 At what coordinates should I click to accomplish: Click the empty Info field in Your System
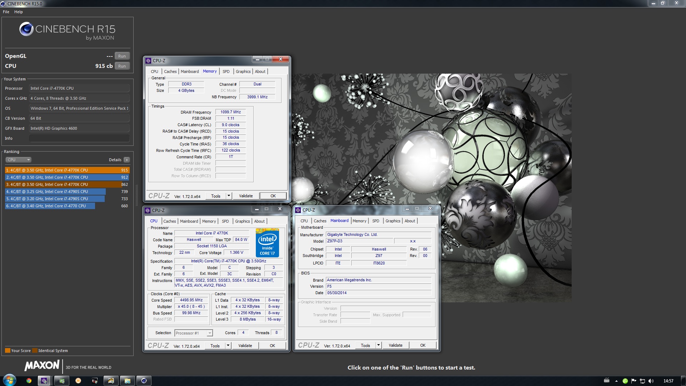[x=79, y=138]
